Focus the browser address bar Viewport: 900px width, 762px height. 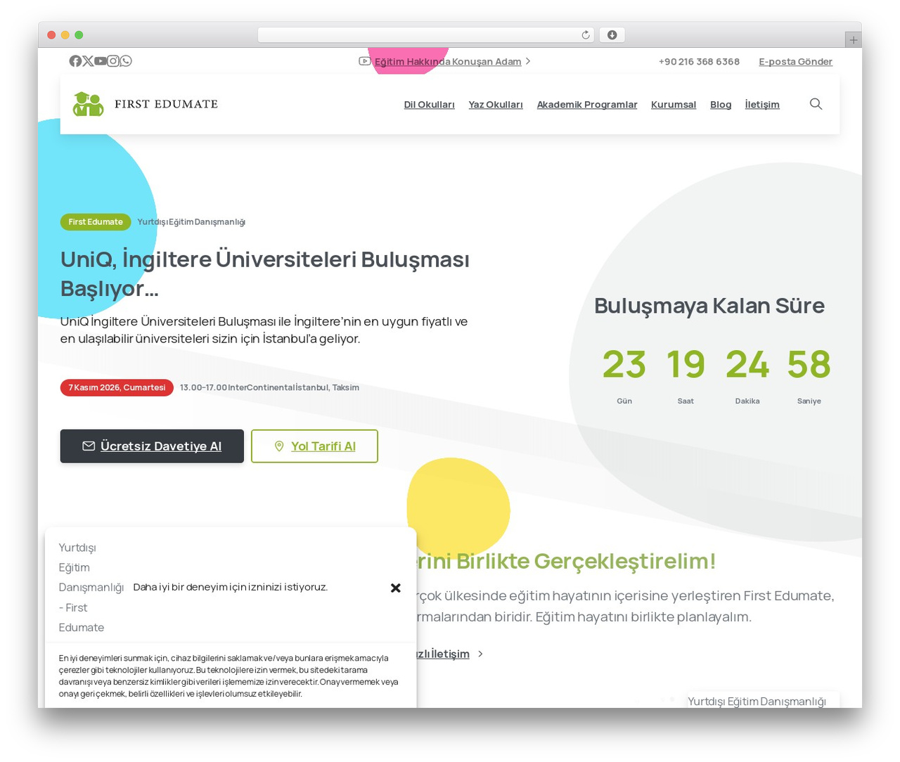click(426, 35)
